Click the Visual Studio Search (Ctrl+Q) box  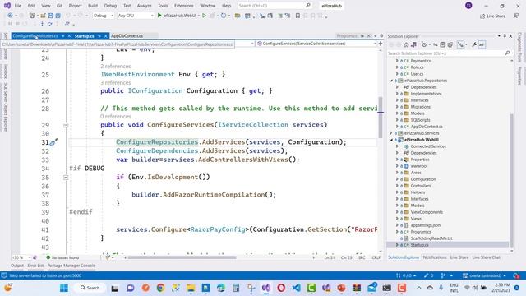point(275,6)
